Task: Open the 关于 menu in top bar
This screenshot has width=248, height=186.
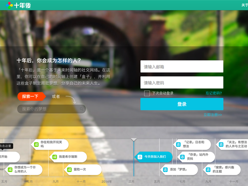Action: (244, 5)
